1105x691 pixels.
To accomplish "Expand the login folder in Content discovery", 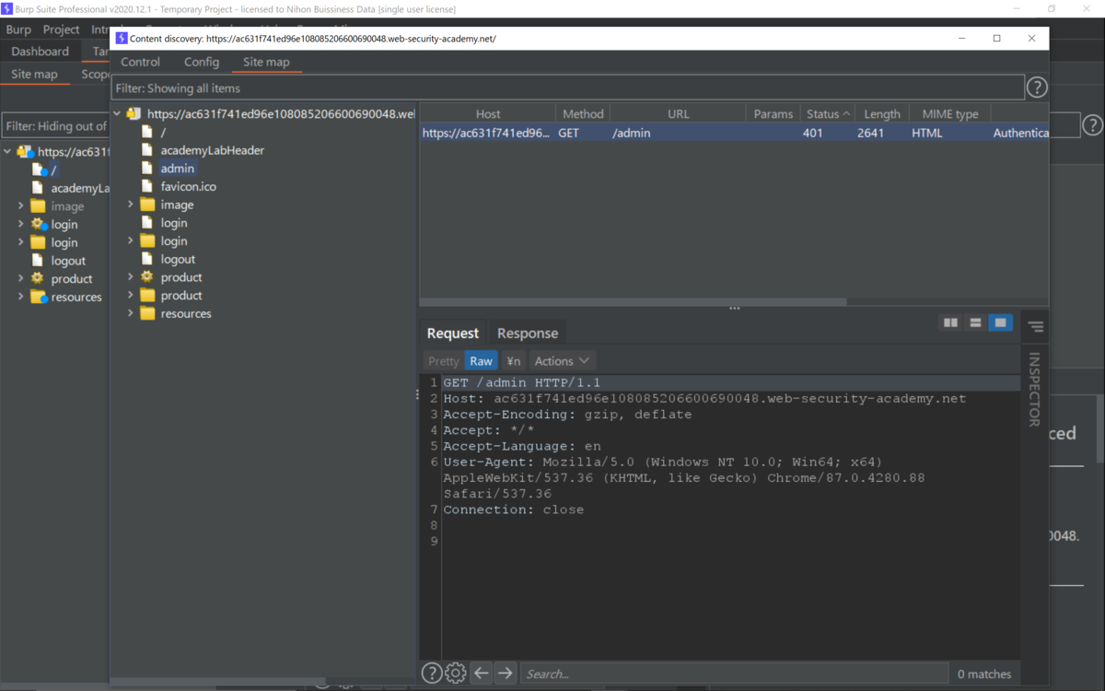I will click(x=131, y=240).
